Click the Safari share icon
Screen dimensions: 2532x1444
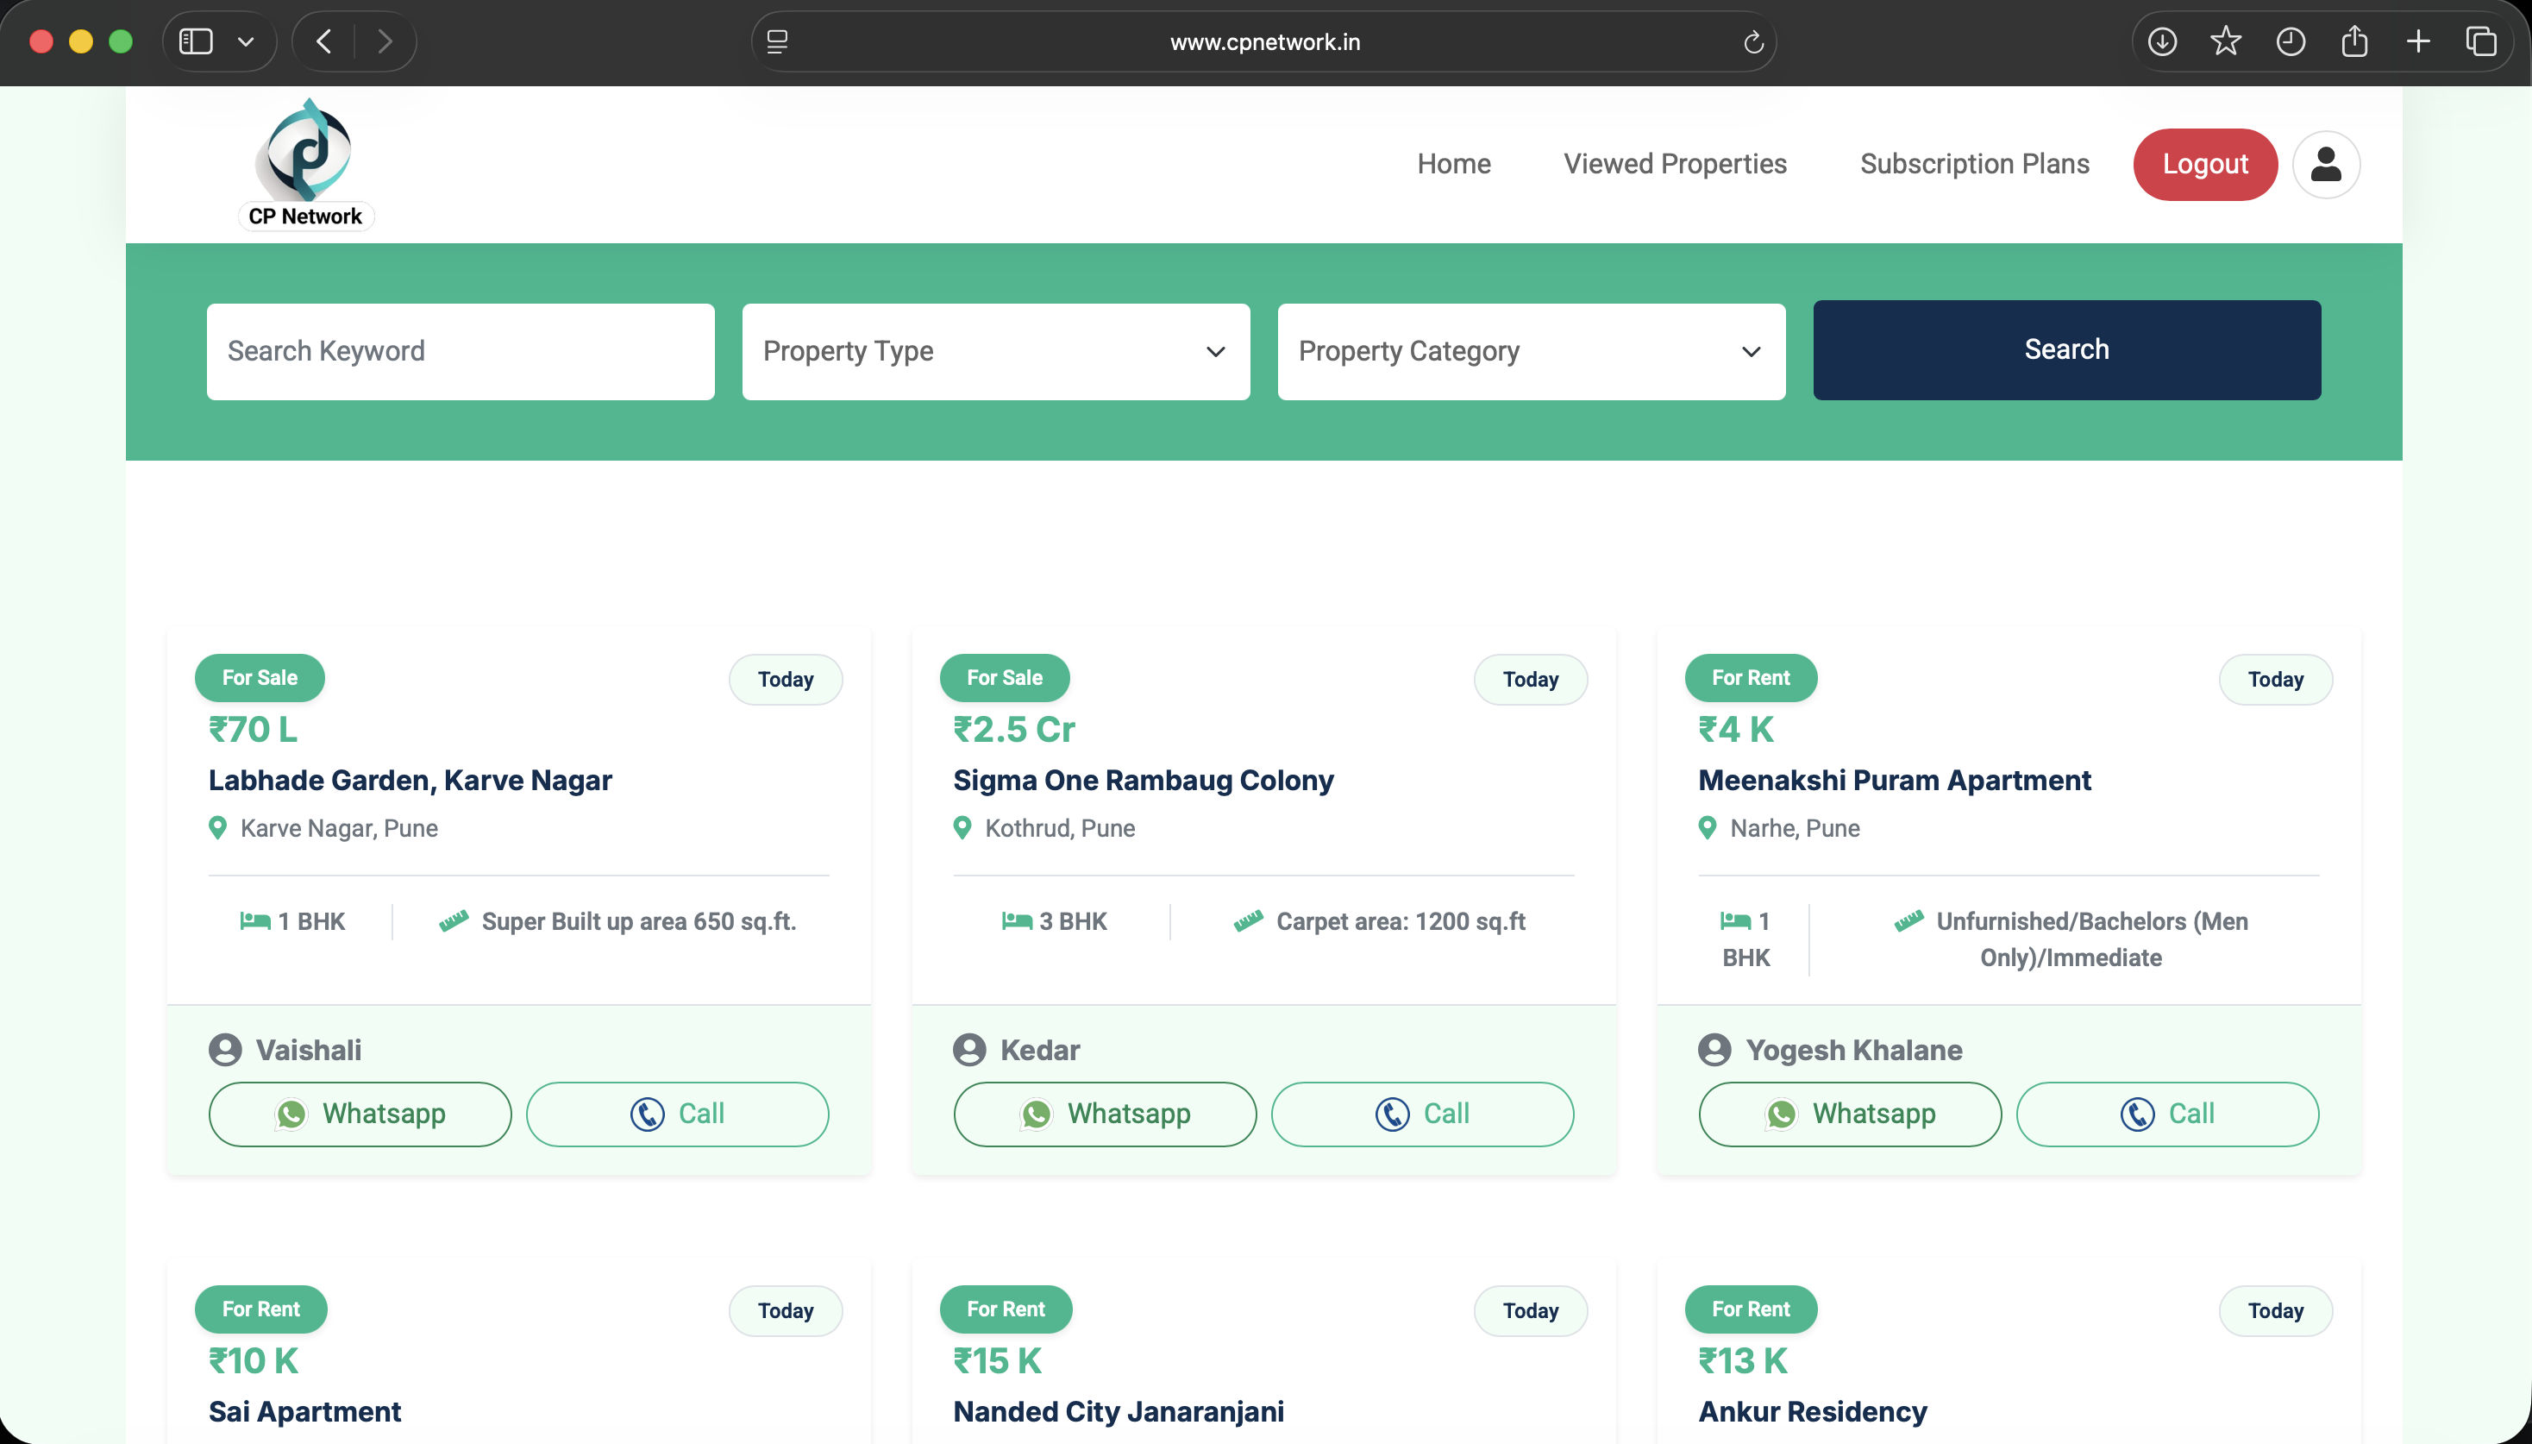tap(2353, 41)
